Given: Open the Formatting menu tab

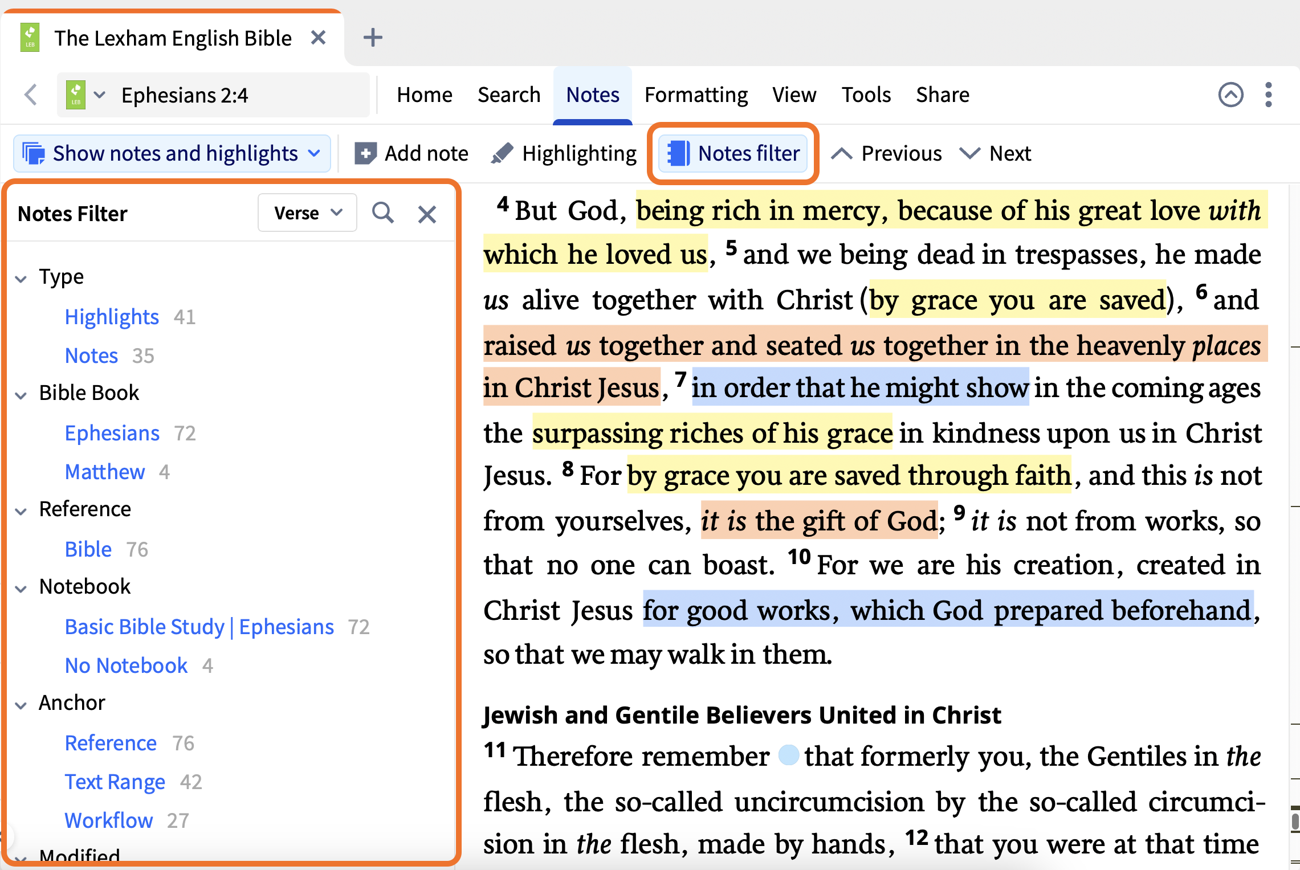Looking at the screenshot, I should (x=696, y=95).
